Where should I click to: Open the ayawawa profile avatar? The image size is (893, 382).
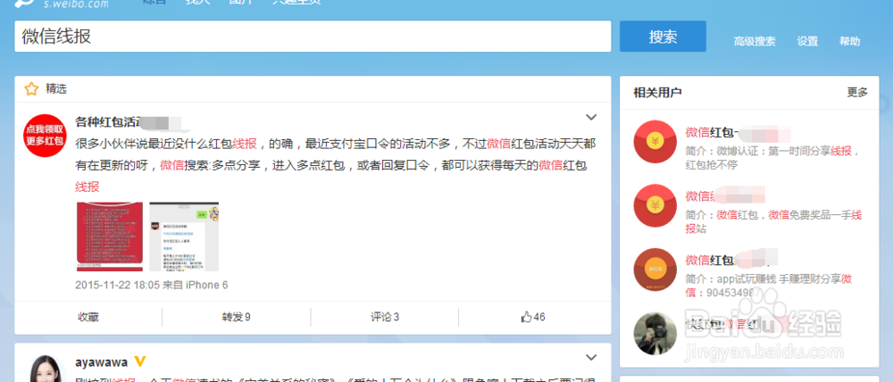(x=44, y=369)
